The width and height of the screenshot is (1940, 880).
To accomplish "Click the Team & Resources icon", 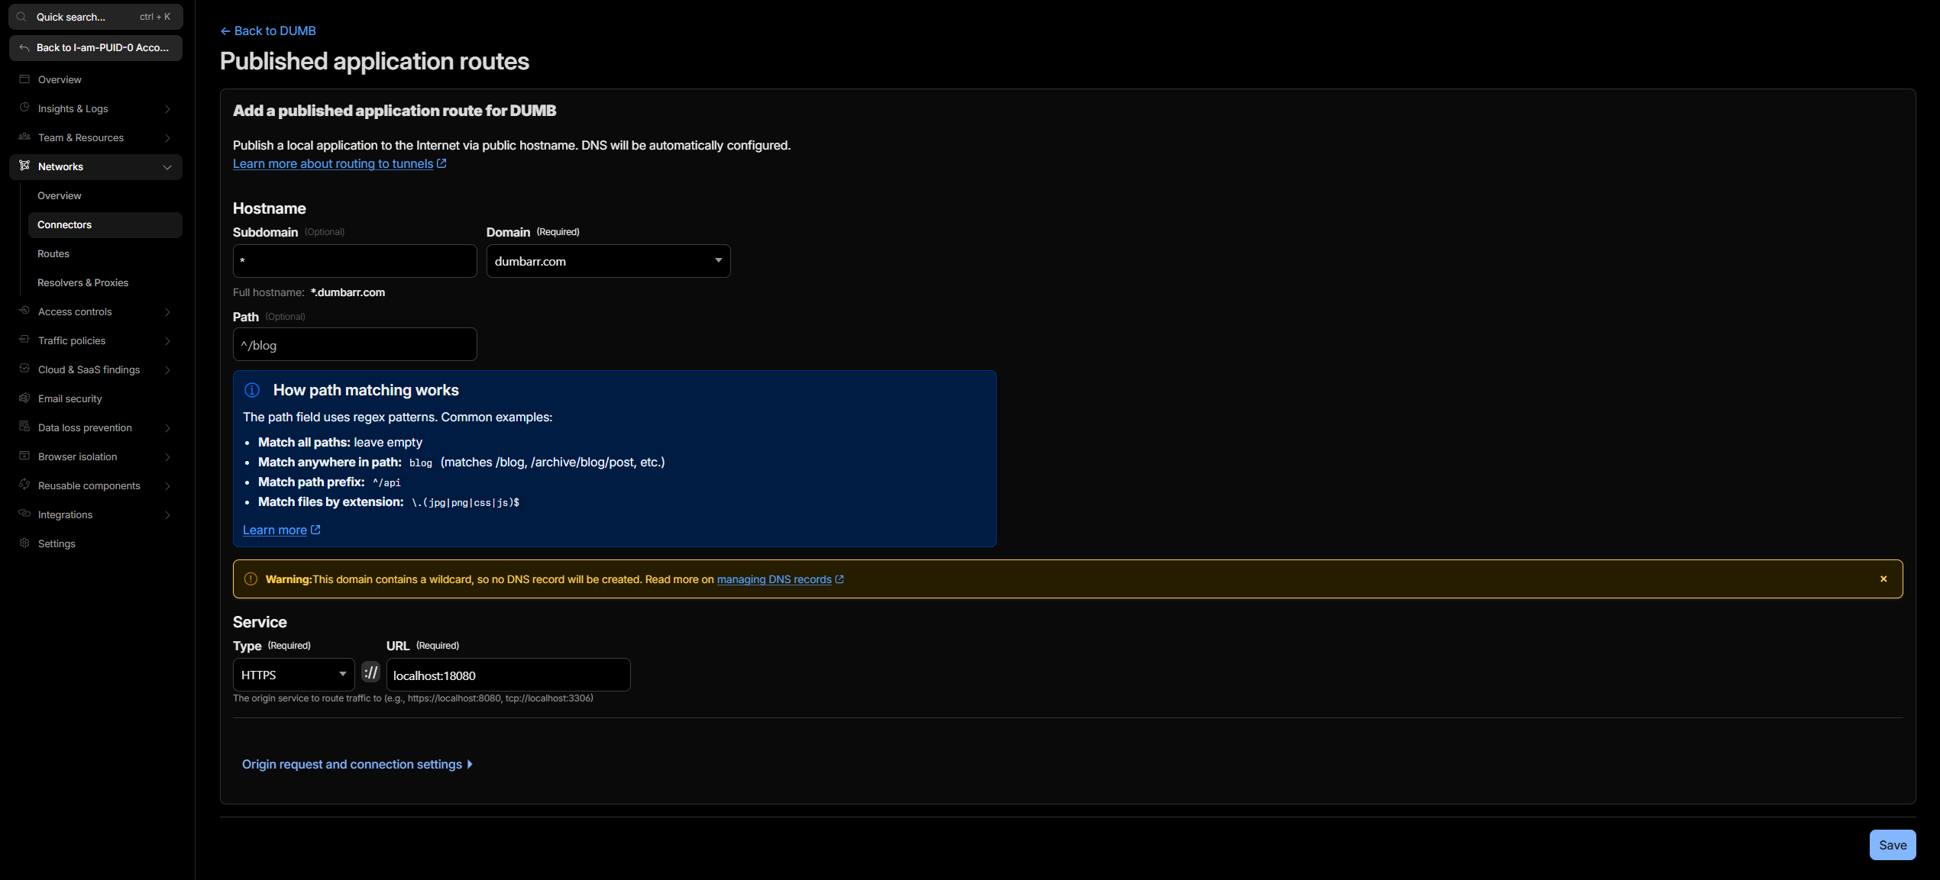I will (x=24, y=137).
